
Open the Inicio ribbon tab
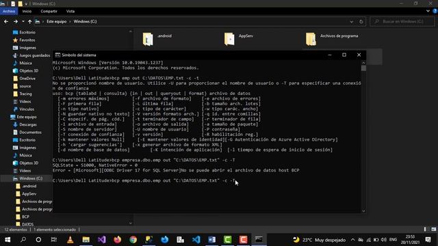point(27,12)
